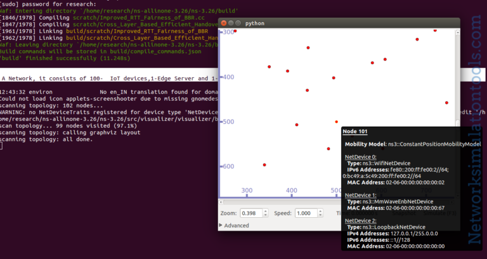Select the lowest red node near the 600 label
Screen dimensions: 487x259
[x=264, y=165]
